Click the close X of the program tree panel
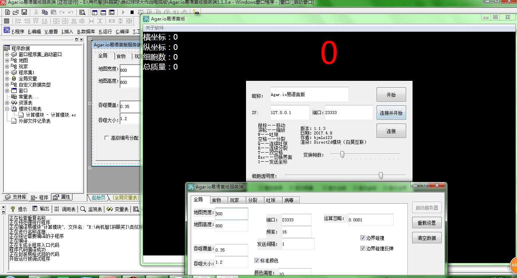 pos(81,39)
